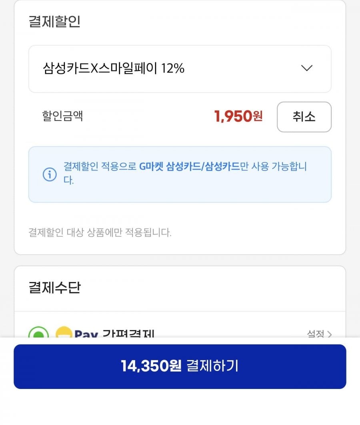Click the 1,950원 discount amount
360x425 pixels.
click(238, 116)
